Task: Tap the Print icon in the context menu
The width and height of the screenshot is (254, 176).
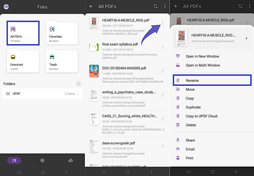Action: (x=178, y=158)
